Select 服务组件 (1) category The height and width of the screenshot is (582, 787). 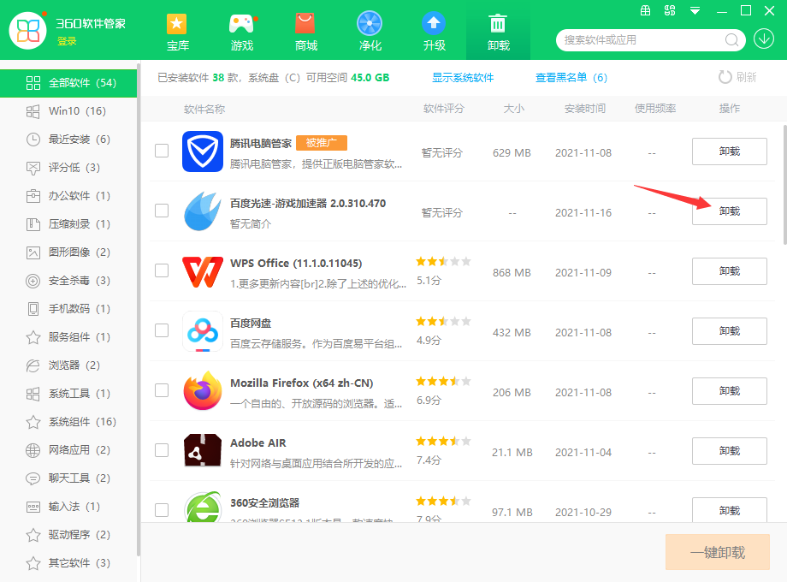(68, 337)
